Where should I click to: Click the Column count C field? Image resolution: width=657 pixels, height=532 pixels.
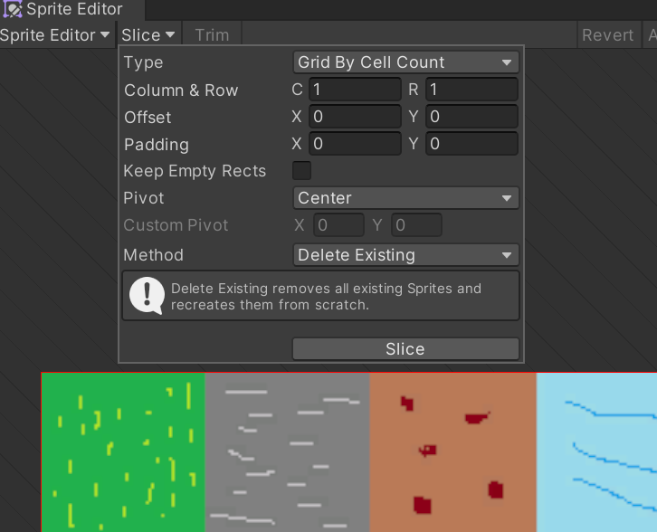(x=355, y=90)
